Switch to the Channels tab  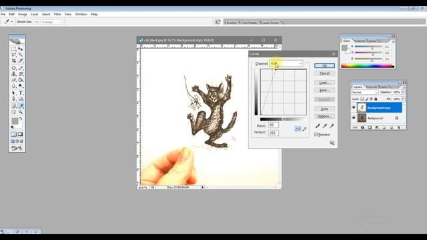point(372,87)
